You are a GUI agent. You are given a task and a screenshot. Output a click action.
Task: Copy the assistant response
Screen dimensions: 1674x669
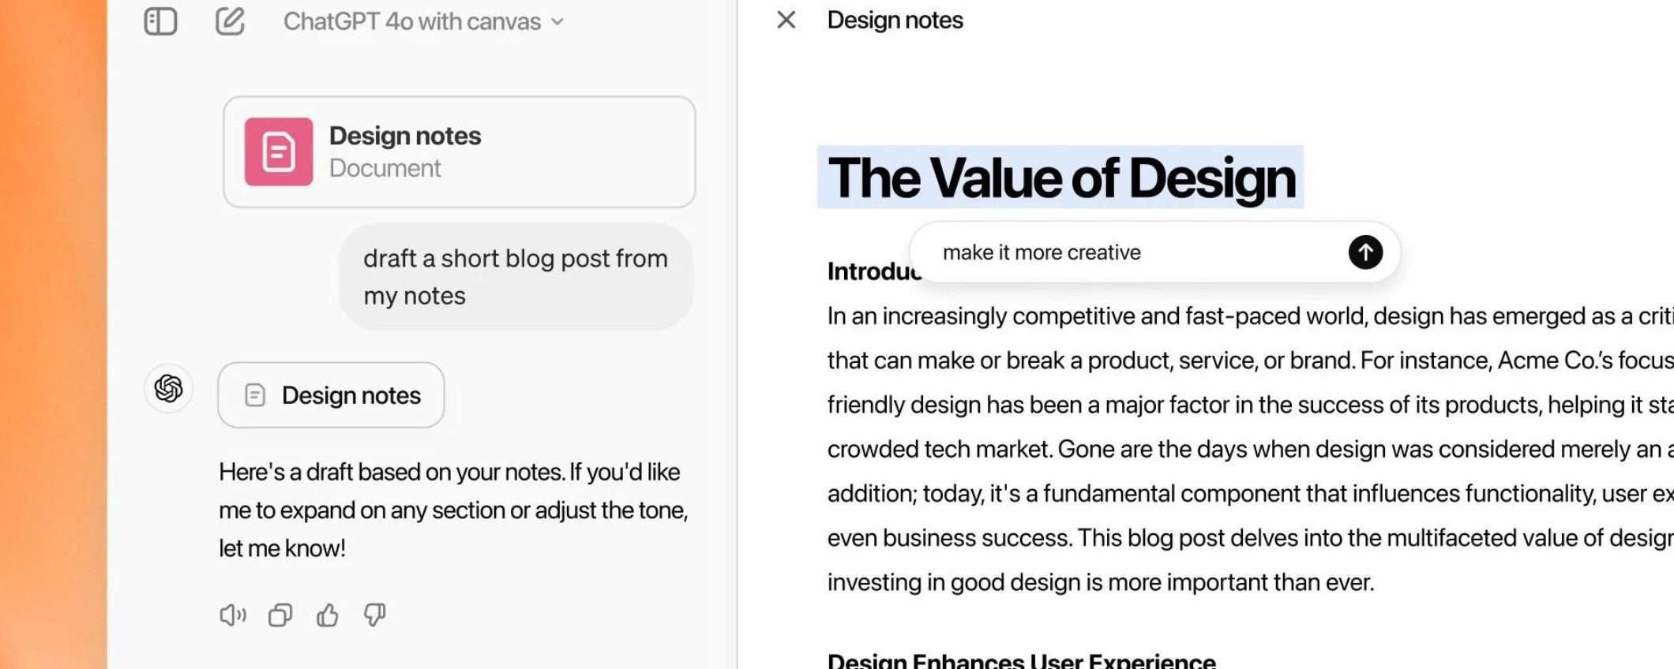280,615
